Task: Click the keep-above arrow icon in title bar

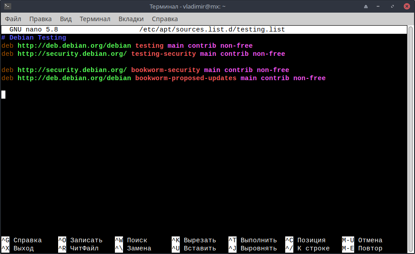Action: click(366, 7)
